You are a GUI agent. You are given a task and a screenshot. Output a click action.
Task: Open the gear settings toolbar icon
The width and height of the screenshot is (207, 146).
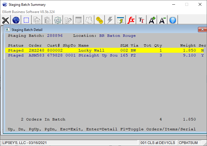pos(58,20)
